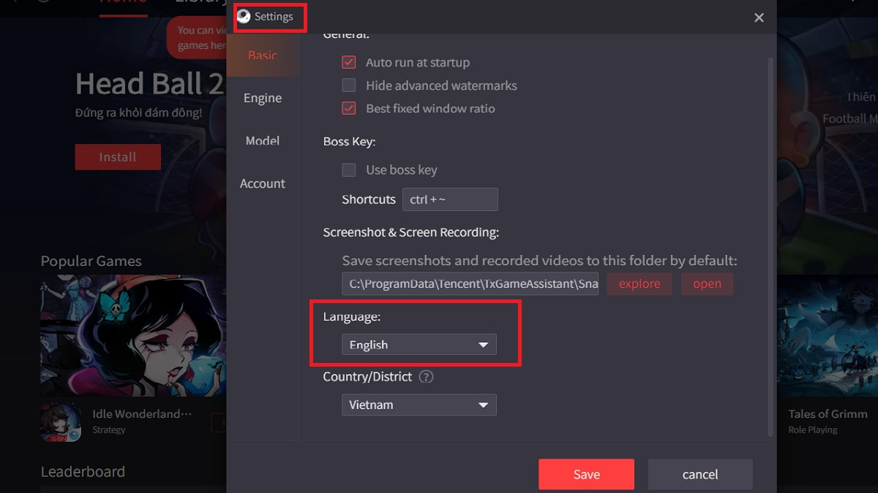Screen dimensions: 878x493
Task: Click the Head Ball 2 banner title
Action: tap(150, 85)
